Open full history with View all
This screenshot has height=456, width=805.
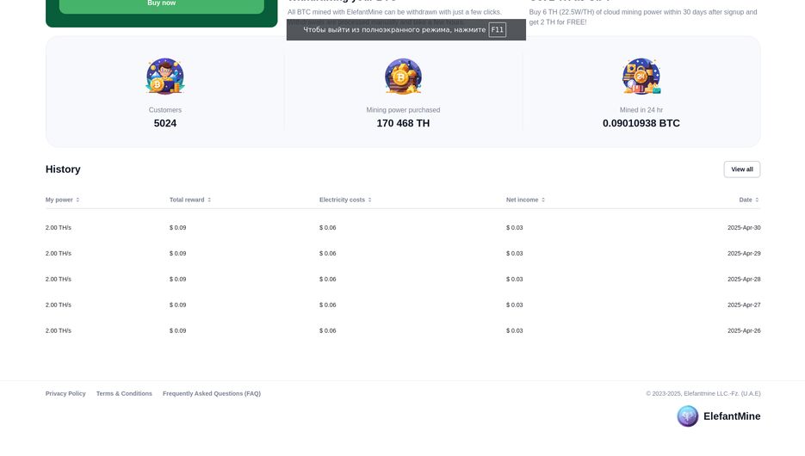tap(741, 169)
